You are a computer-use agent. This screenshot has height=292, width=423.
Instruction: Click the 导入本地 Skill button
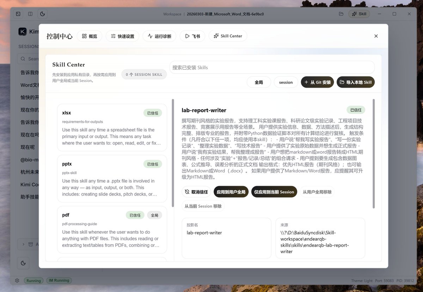tap(356, 82)
